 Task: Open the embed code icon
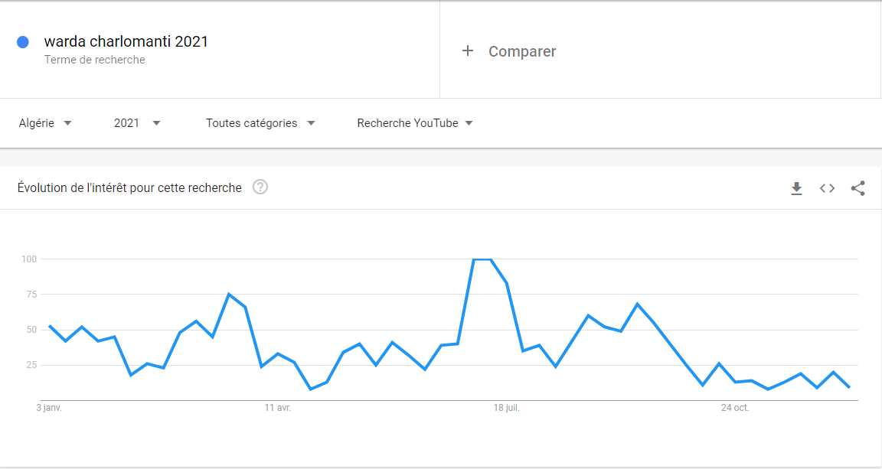point(827,188)
